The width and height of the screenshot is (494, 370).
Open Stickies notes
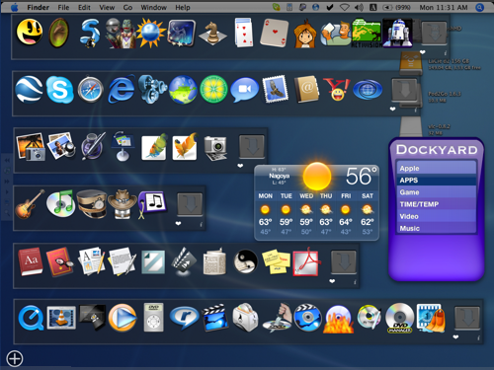pyautogui.click(x=276, y=261)
